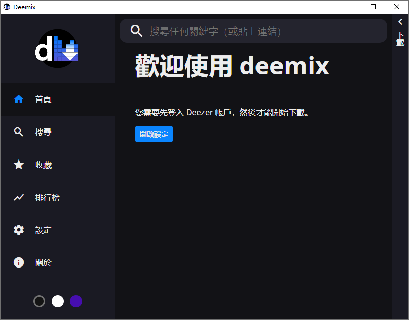Click the info icon next to 關於
The image size is (409, 320).
(19, 262)
